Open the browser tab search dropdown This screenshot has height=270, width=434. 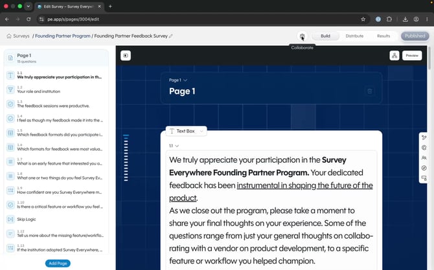click(x=28, y=6)
